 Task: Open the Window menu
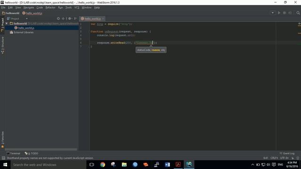[87, 8]
